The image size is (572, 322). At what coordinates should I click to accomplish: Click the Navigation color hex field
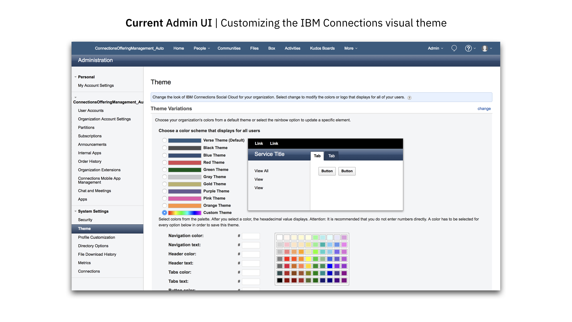coord(251,236)
